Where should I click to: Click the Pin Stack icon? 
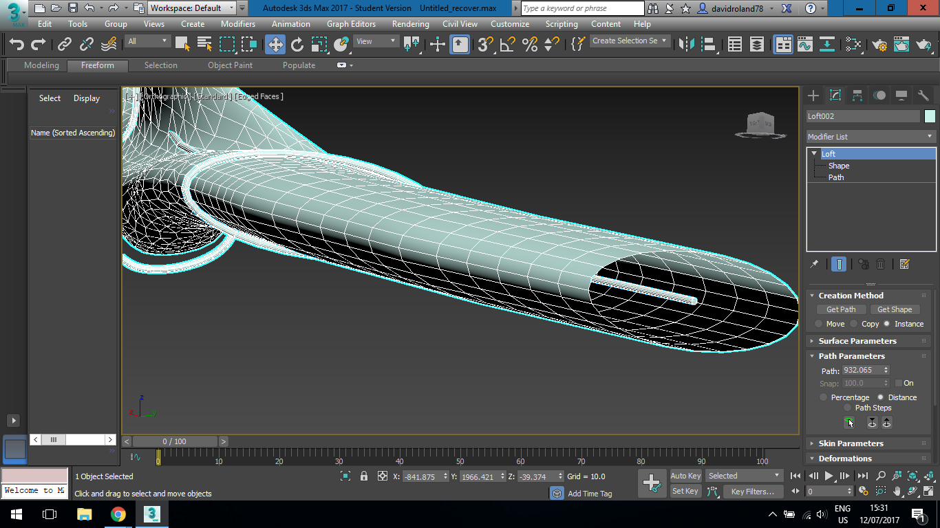click(x=815, y=264)
